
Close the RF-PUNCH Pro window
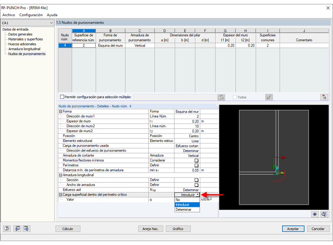pyautogui.click(x=328, y=8)
